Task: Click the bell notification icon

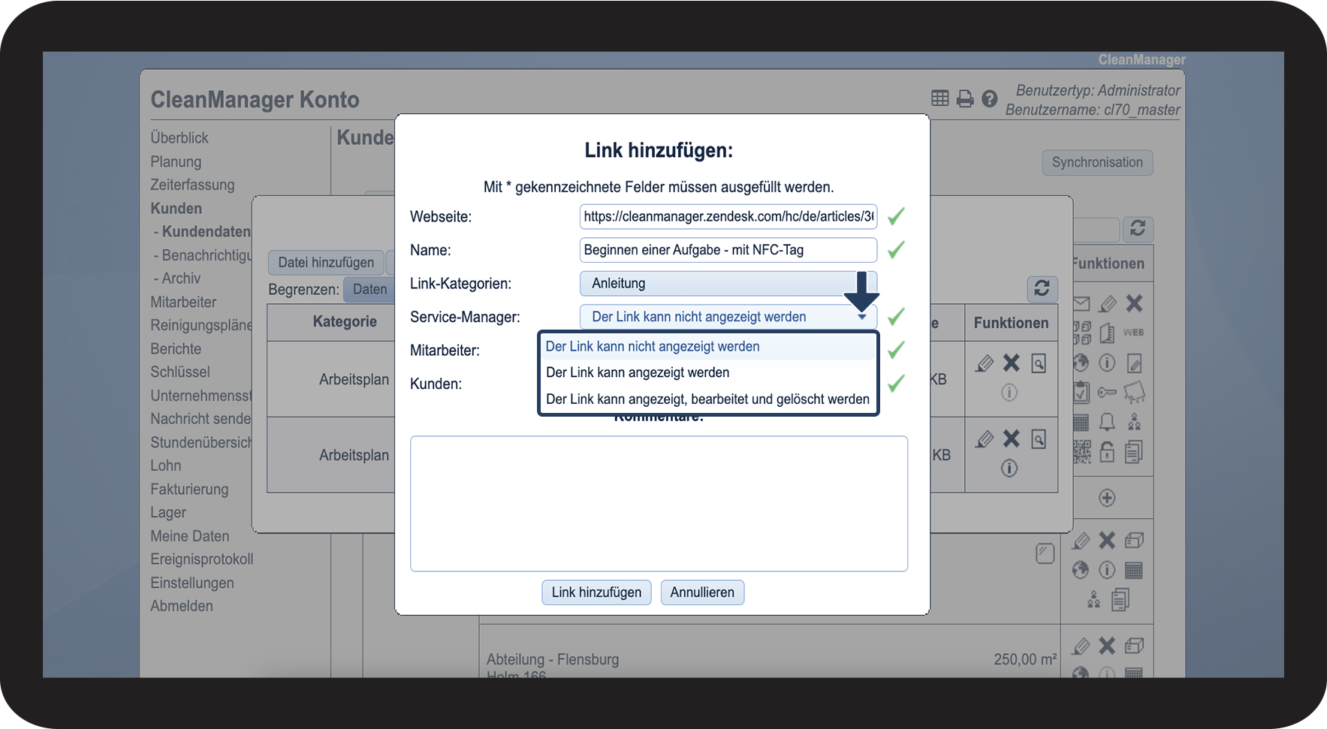Action: [1107, 422]
